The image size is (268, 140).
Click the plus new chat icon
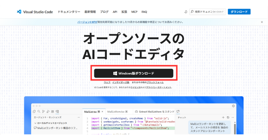pyautogui.click(x=223, y=117)
